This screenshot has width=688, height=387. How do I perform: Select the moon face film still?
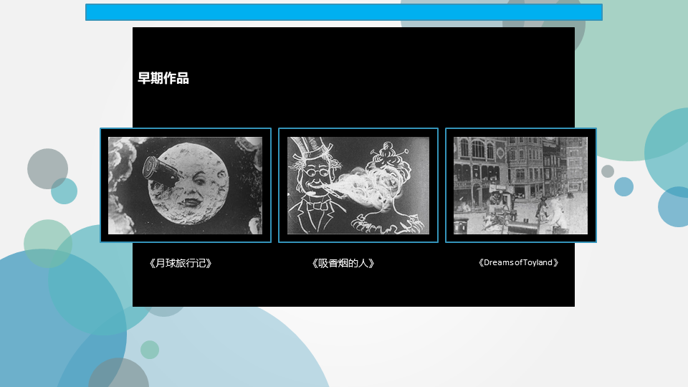pos(186,185)
